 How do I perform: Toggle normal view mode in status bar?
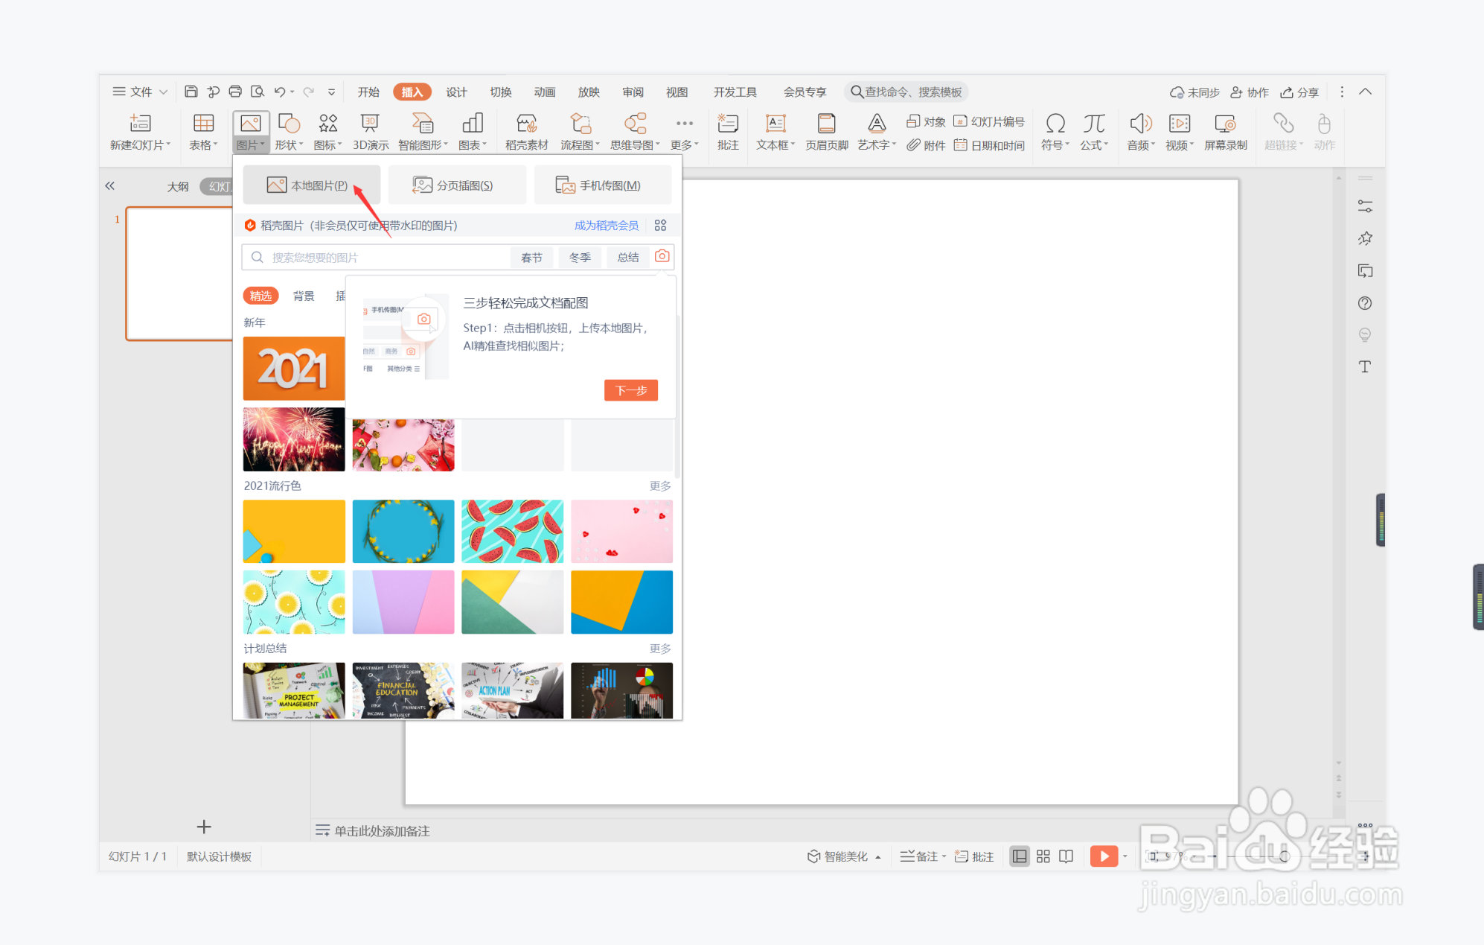[1019, 856]
